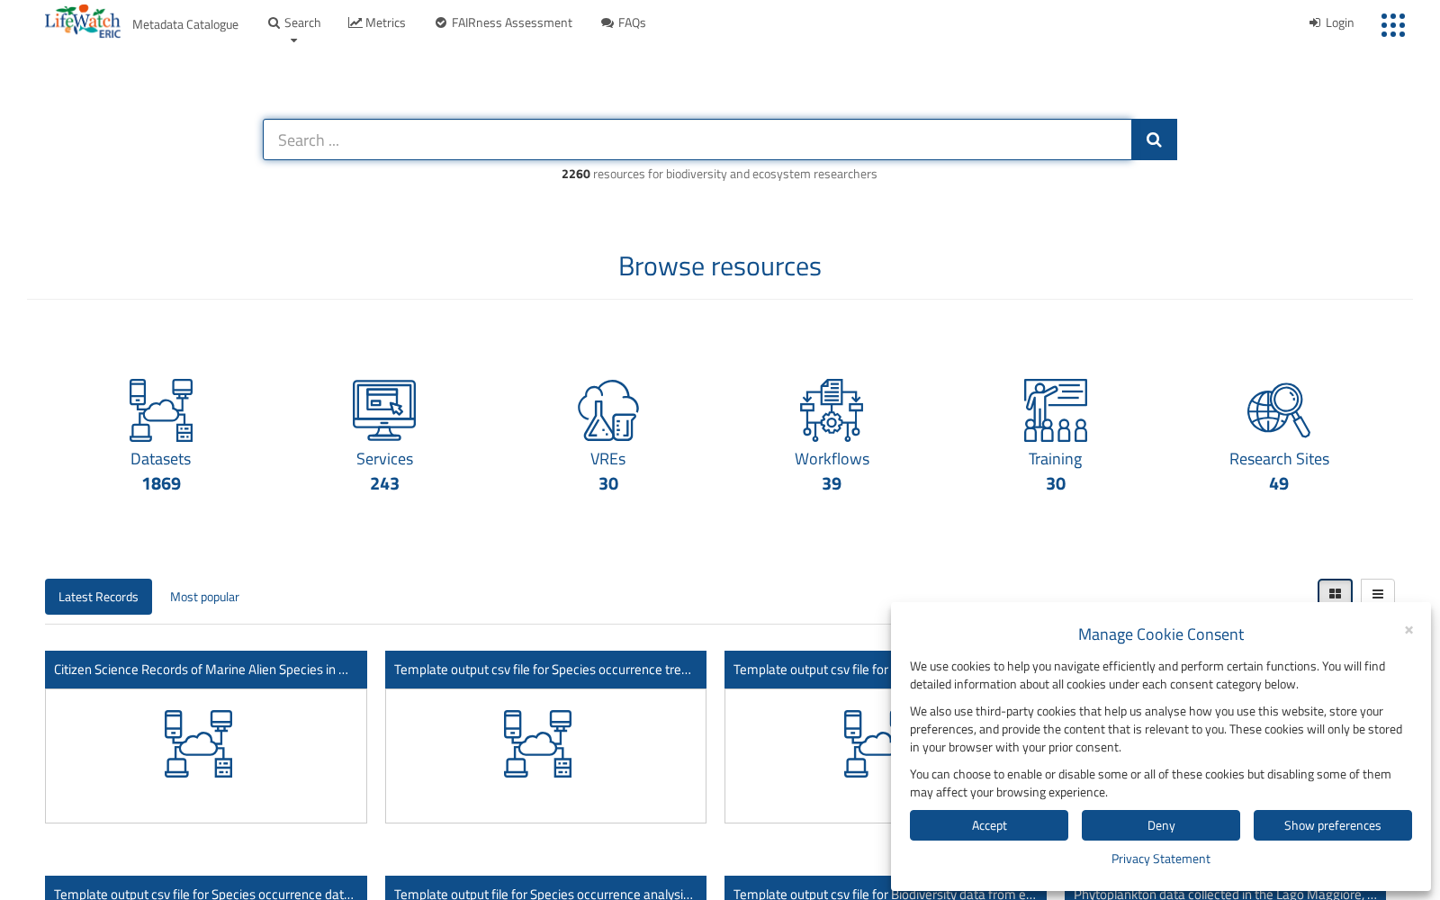Click the magnifier search submit button

tap(1154, 139)
